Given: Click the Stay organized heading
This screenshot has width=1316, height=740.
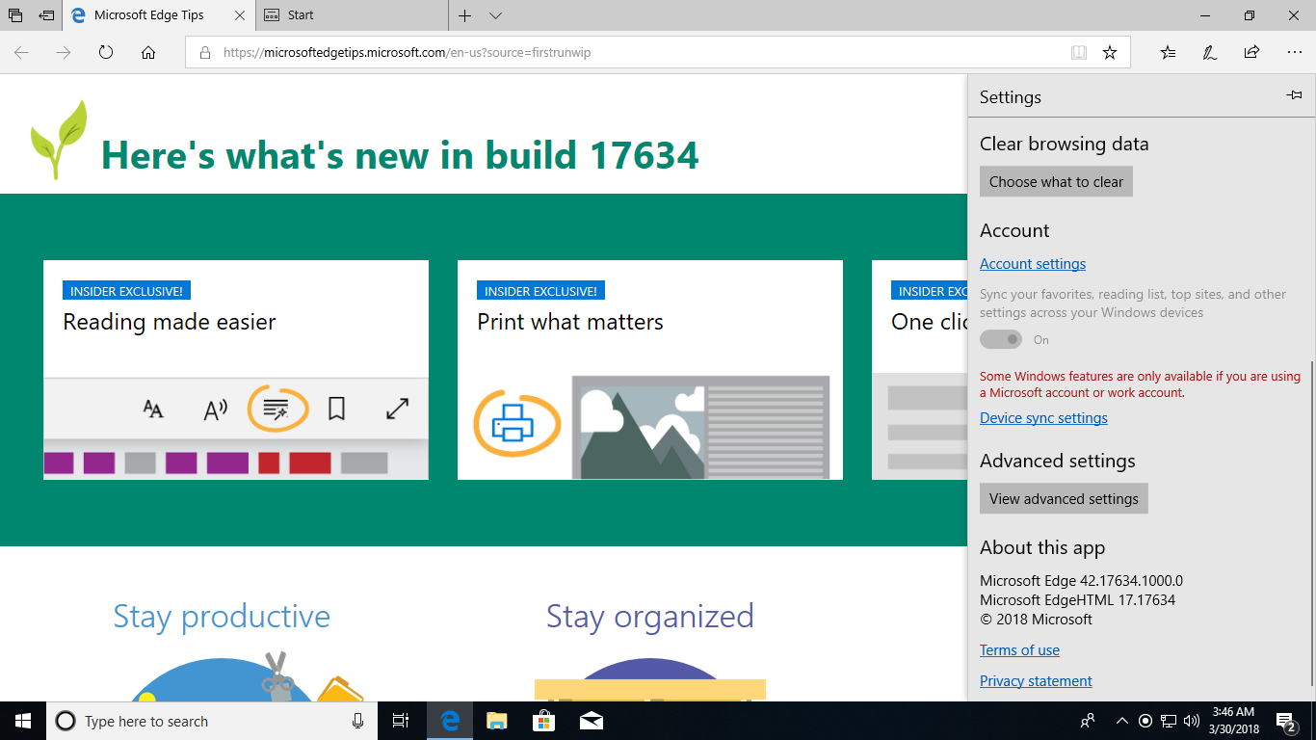Looking at the screenshot, I should pos(650,616).
